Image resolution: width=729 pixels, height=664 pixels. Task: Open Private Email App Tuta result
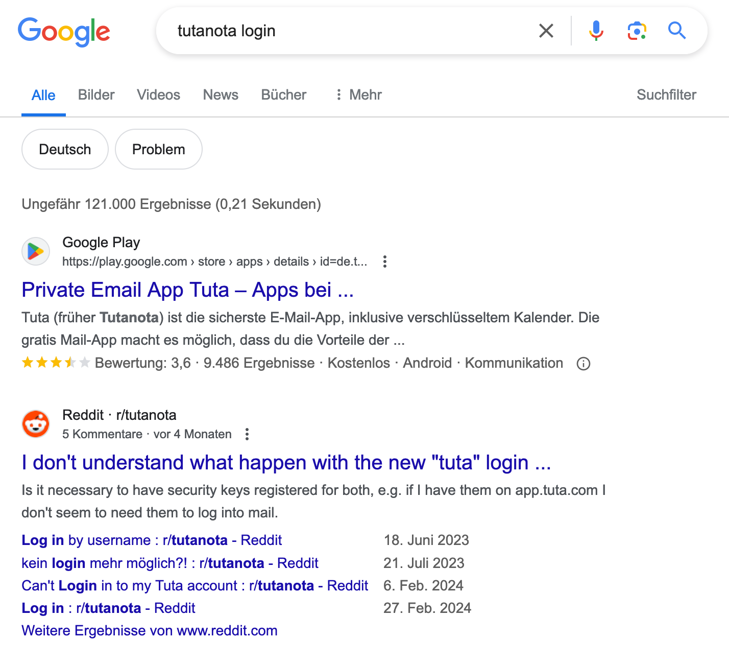click(x=188, y=290)
